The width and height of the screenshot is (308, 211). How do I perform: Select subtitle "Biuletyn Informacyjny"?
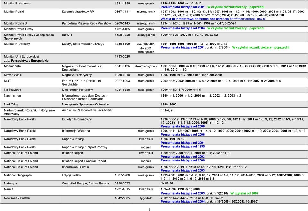tap(77, 119)
